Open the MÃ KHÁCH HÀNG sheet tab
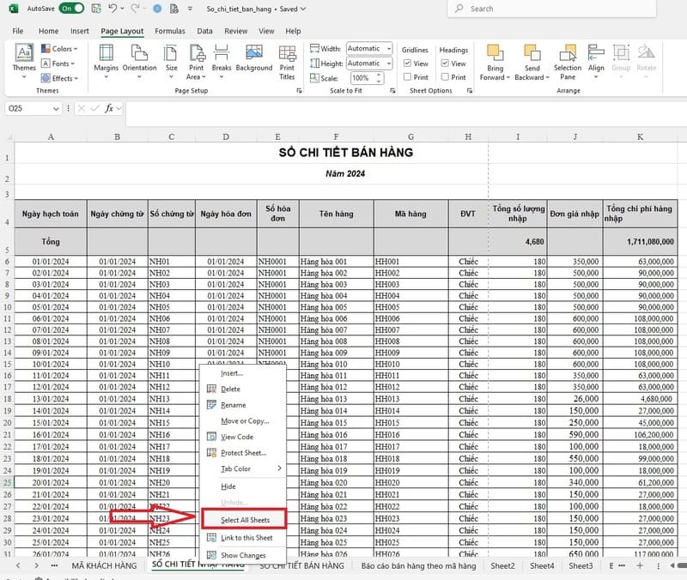Screen dimensions: 687x580 [x=104, y=565]
